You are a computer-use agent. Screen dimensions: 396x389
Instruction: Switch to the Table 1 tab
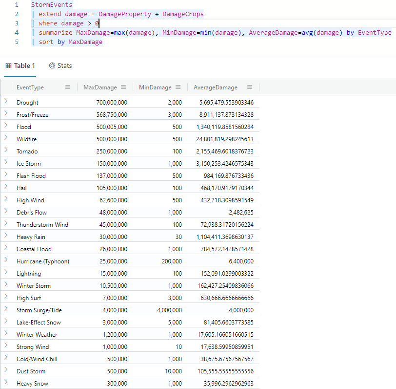(x=20, y=66)
